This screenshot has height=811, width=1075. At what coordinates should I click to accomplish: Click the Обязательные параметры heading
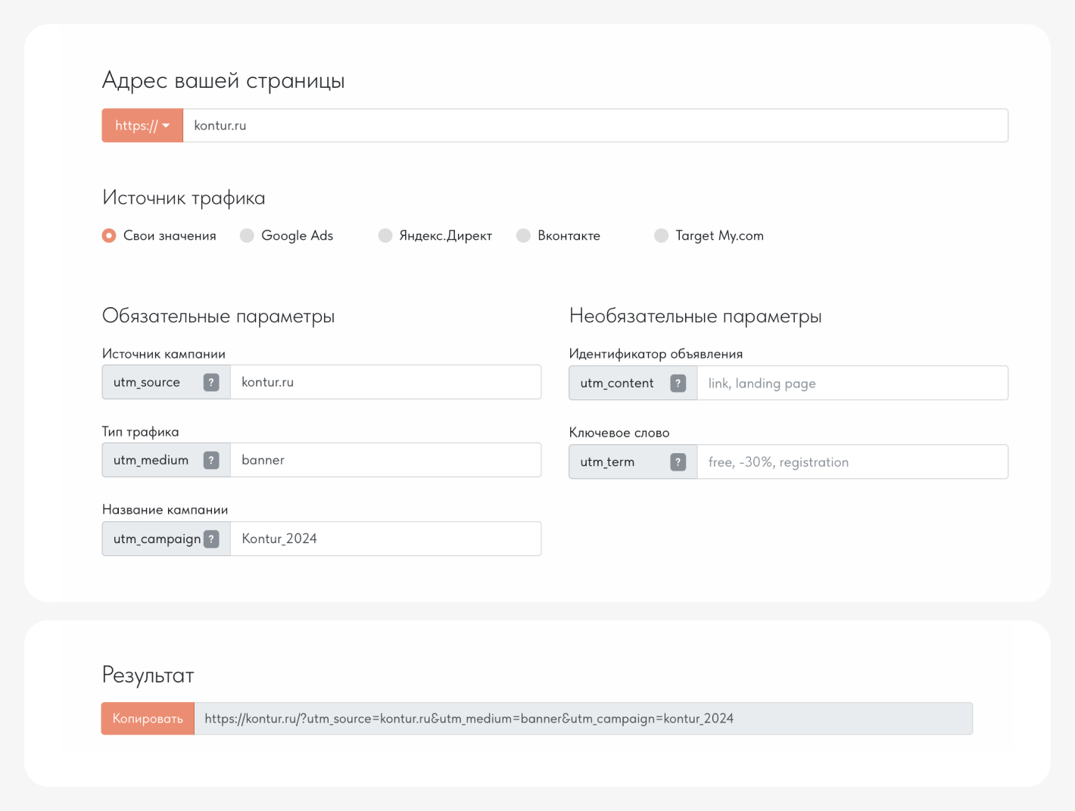219,316
